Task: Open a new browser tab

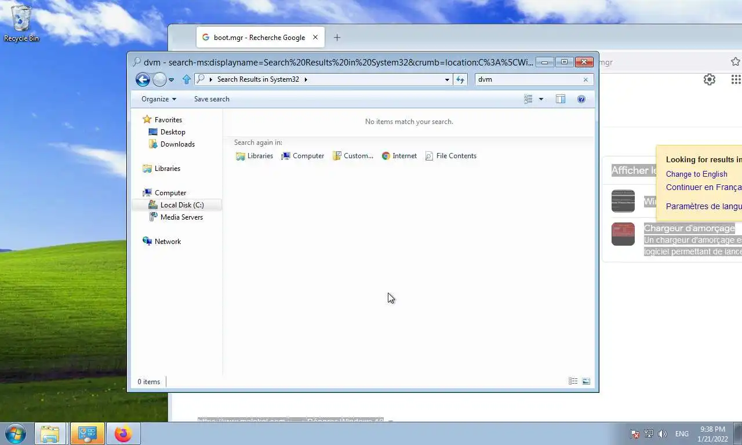Action: [x=337, y=38]
